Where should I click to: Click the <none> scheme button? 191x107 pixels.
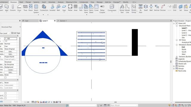pos(11,70)
